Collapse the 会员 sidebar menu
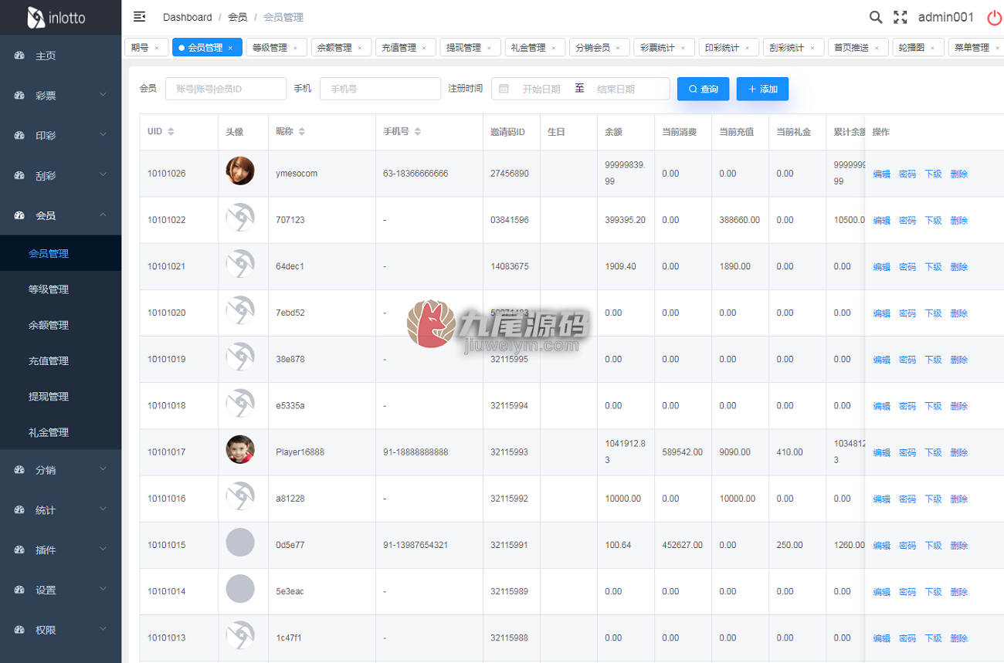The image size is (1004, 663). (x=60, y=215)
